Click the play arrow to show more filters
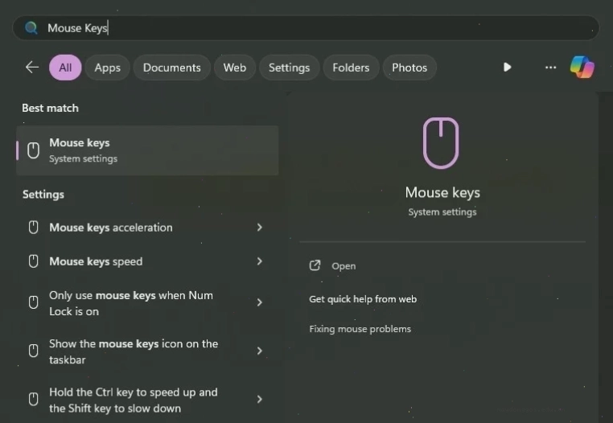613x423 pixels. pos(507,68)
